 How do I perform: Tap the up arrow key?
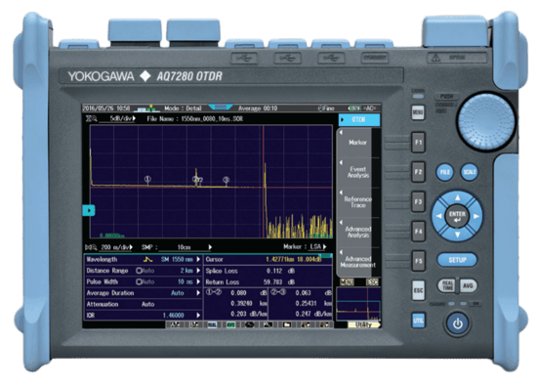point(458,197)
